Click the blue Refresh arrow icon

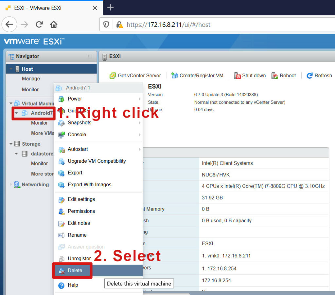click(309, 76)
